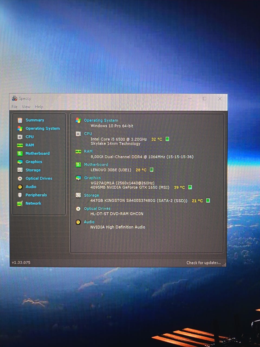Click Windows 10 Pro 64-bit text
The width and height of the screenshot is (260, 347).
click(x=112, y=126)
